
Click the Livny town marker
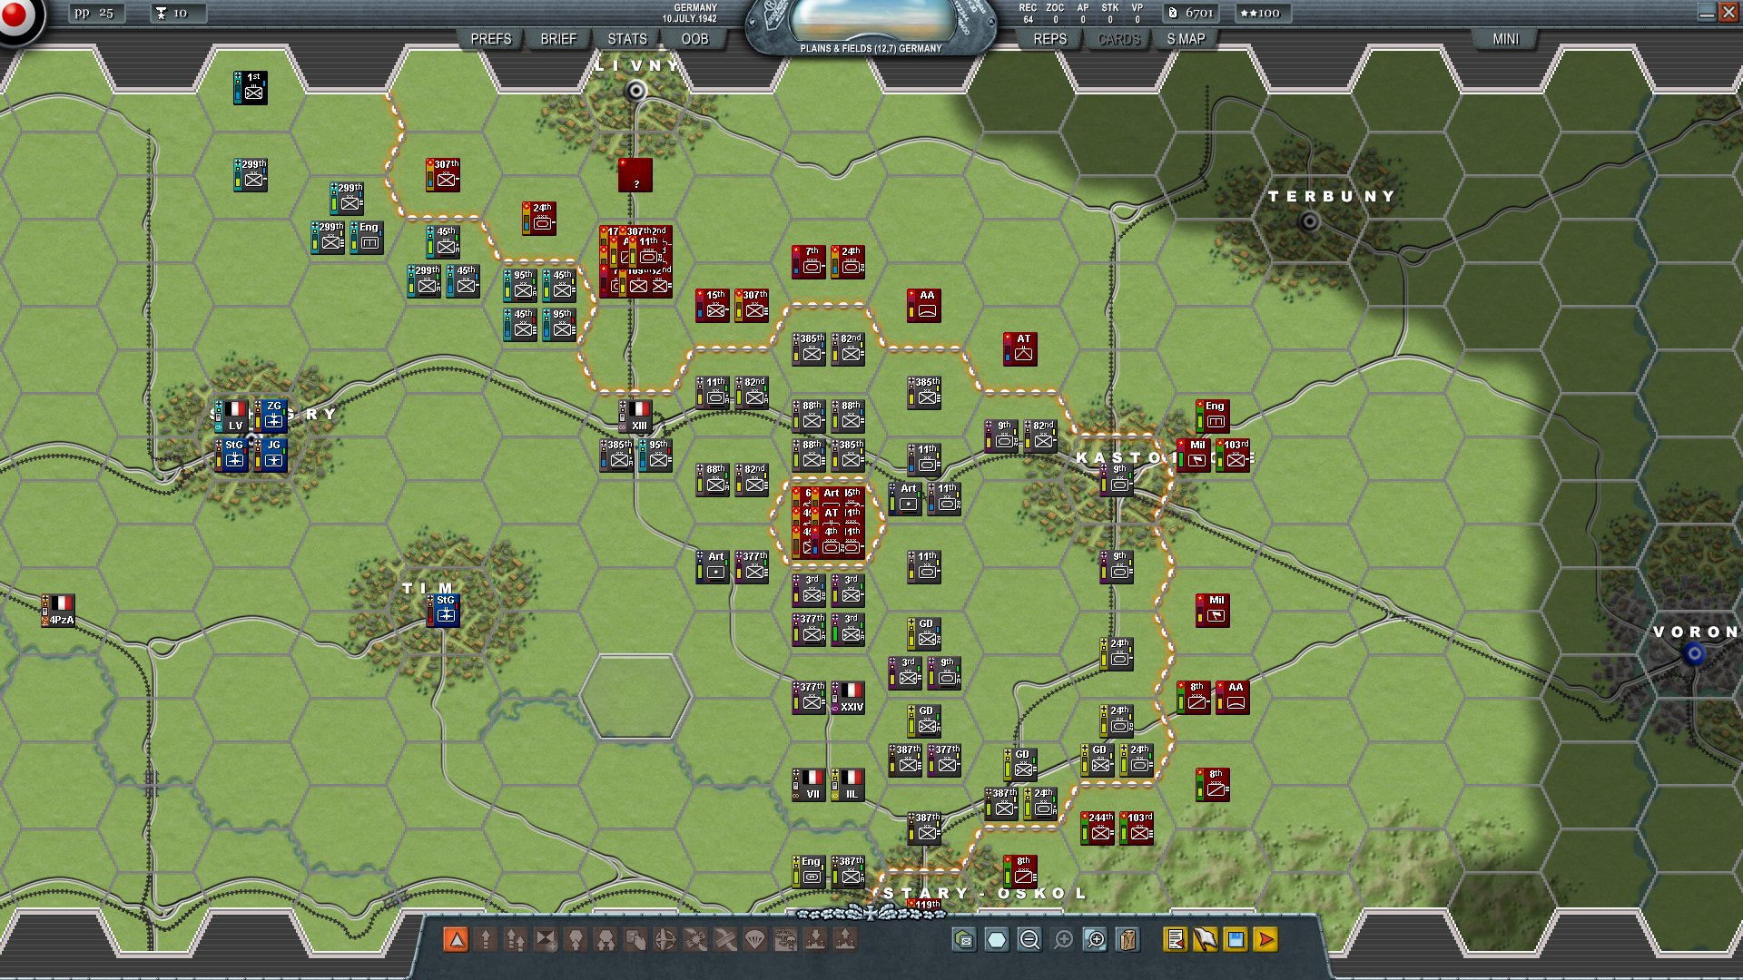pos(636,90)
